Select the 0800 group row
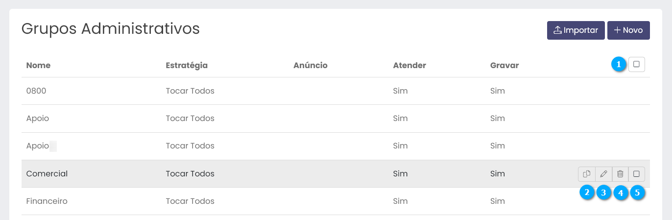 [36, 91]
